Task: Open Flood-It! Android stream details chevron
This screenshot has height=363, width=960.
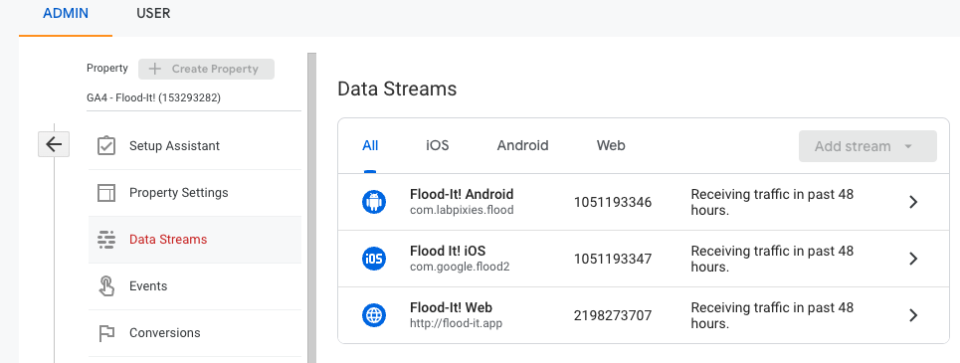Action: [913, 202]
